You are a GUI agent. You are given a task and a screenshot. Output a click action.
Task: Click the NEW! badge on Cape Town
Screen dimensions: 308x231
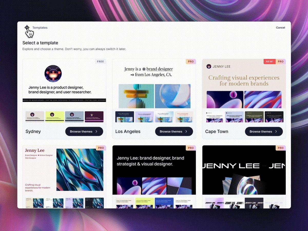[269, 62]
